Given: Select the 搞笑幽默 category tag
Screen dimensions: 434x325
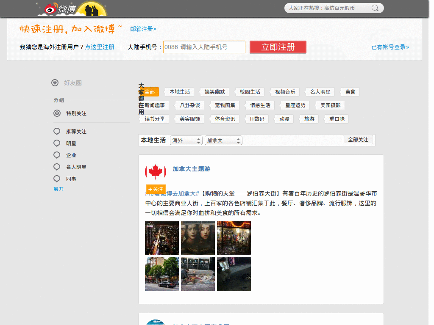Looking at the screenshot, I should [215, 92].
